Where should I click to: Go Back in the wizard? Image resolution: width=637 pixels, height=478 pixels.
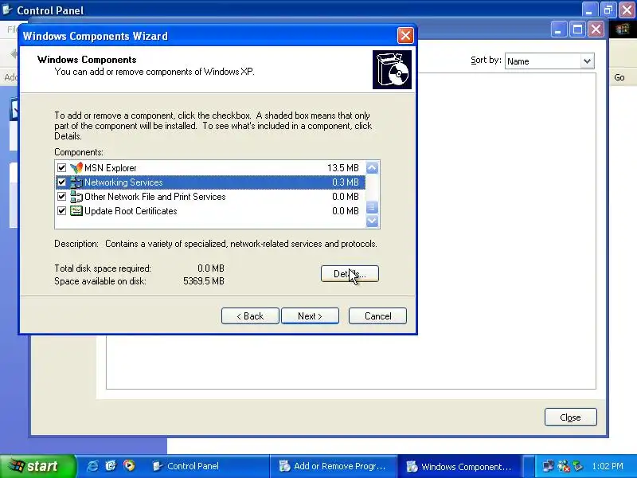click(250, 315)
